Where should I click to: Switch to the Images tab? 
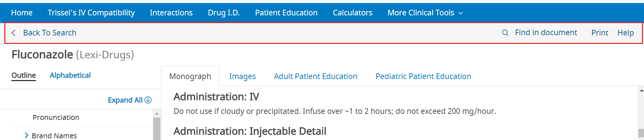click(243, 76)
